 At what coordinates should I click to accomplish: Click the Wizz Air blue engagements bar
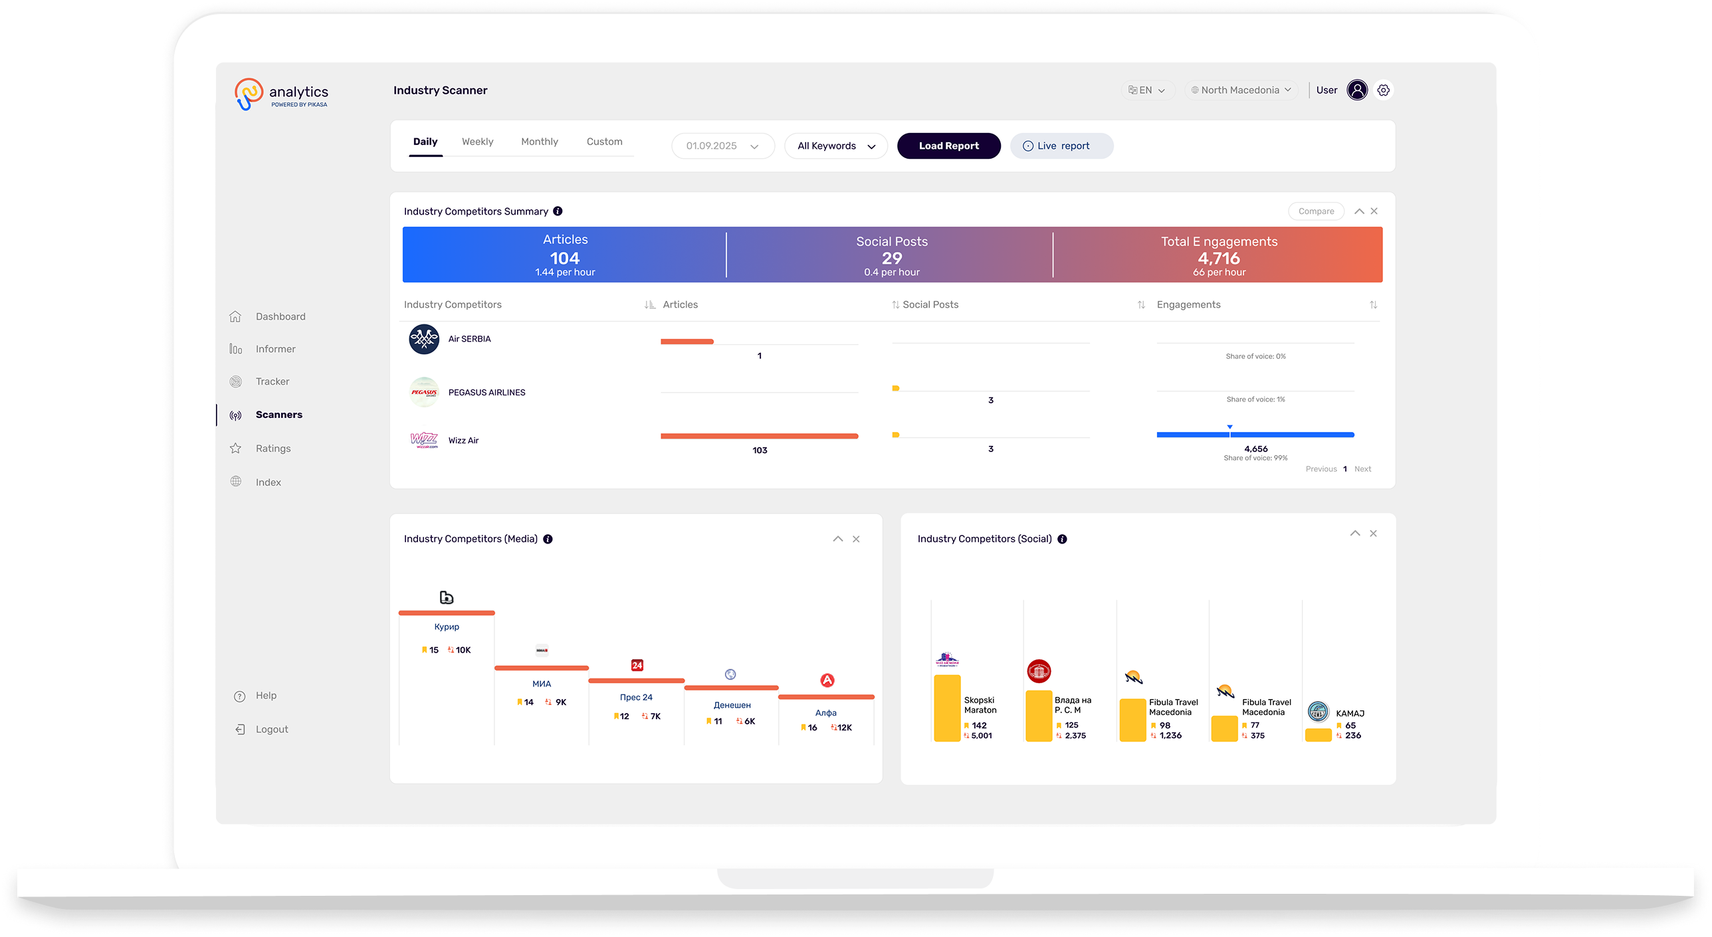pos(1255,435)
